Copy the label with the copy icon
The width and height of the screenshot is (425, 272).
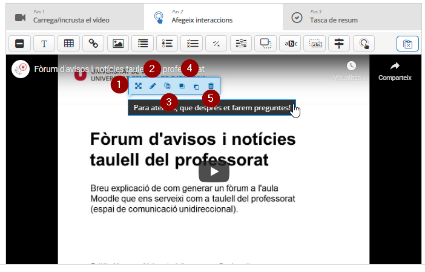(x=168, y=86)
